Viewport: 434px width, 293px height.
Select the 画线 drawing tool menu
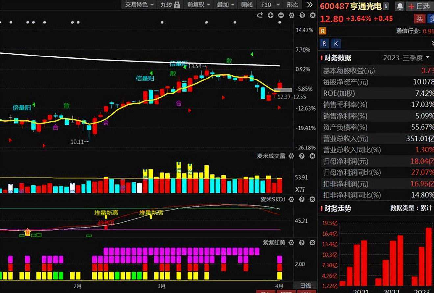point(247,5)
